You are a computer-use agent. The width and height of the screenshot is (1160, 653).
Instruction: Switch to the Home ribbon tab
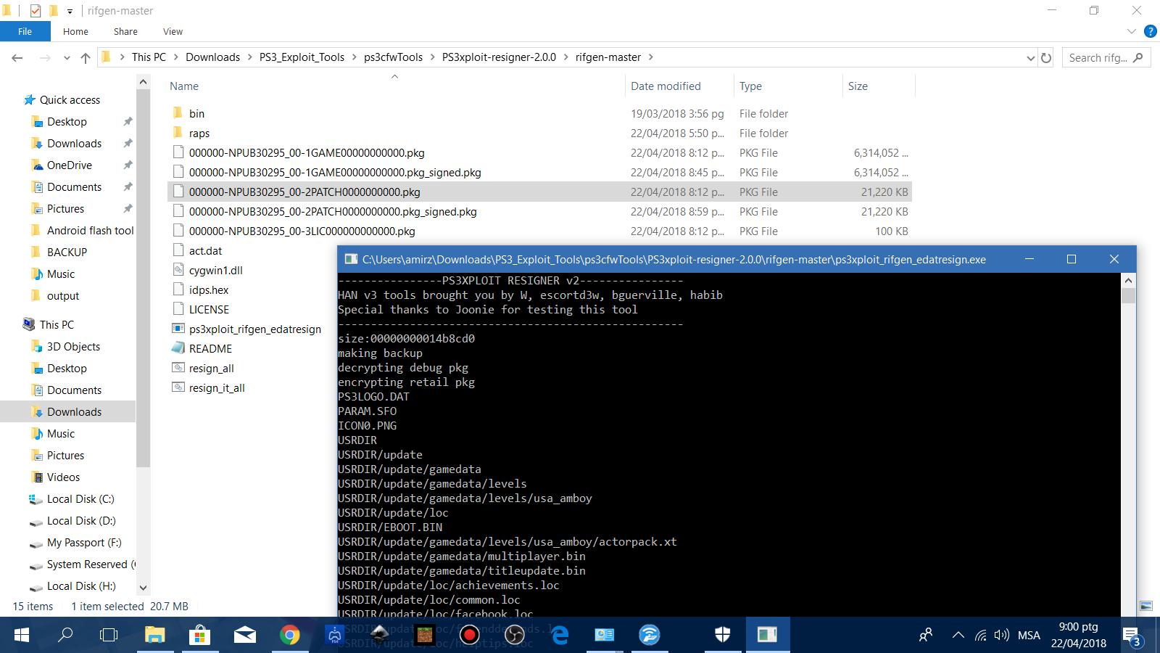tap(75, 31)
